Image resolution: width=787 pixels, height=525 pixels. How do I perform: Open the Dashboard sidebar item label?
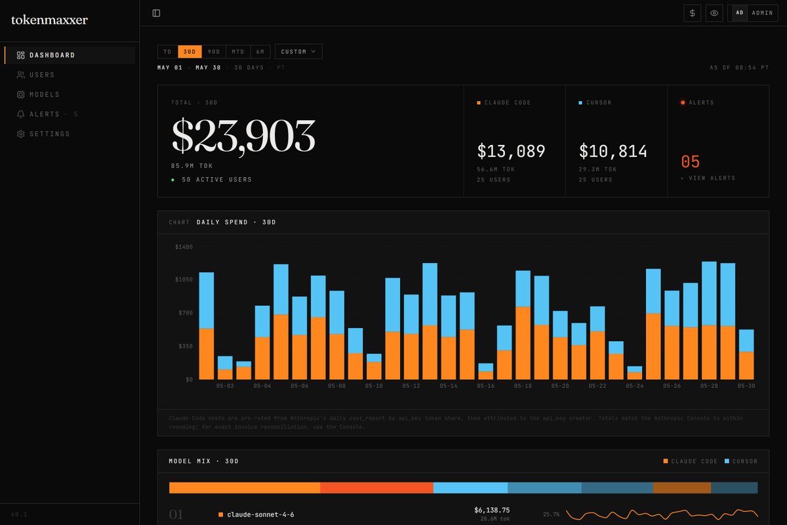[x=52, y=55]
